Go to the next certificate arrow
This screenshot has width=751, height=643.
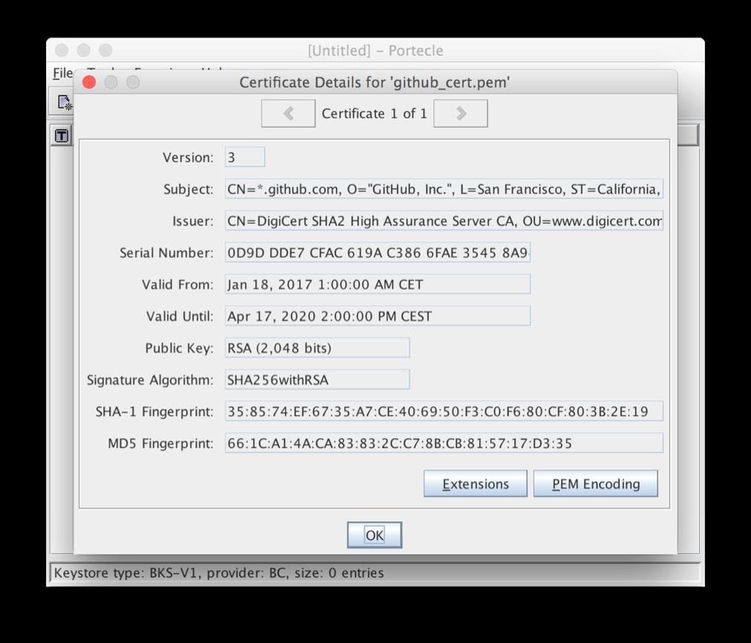[461, 113]
